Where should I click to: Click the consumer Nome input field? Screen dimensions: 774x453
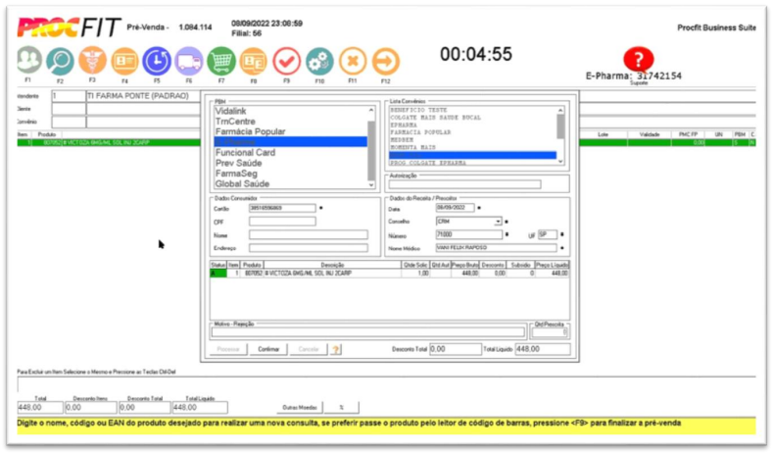click(x=309, y=234)
